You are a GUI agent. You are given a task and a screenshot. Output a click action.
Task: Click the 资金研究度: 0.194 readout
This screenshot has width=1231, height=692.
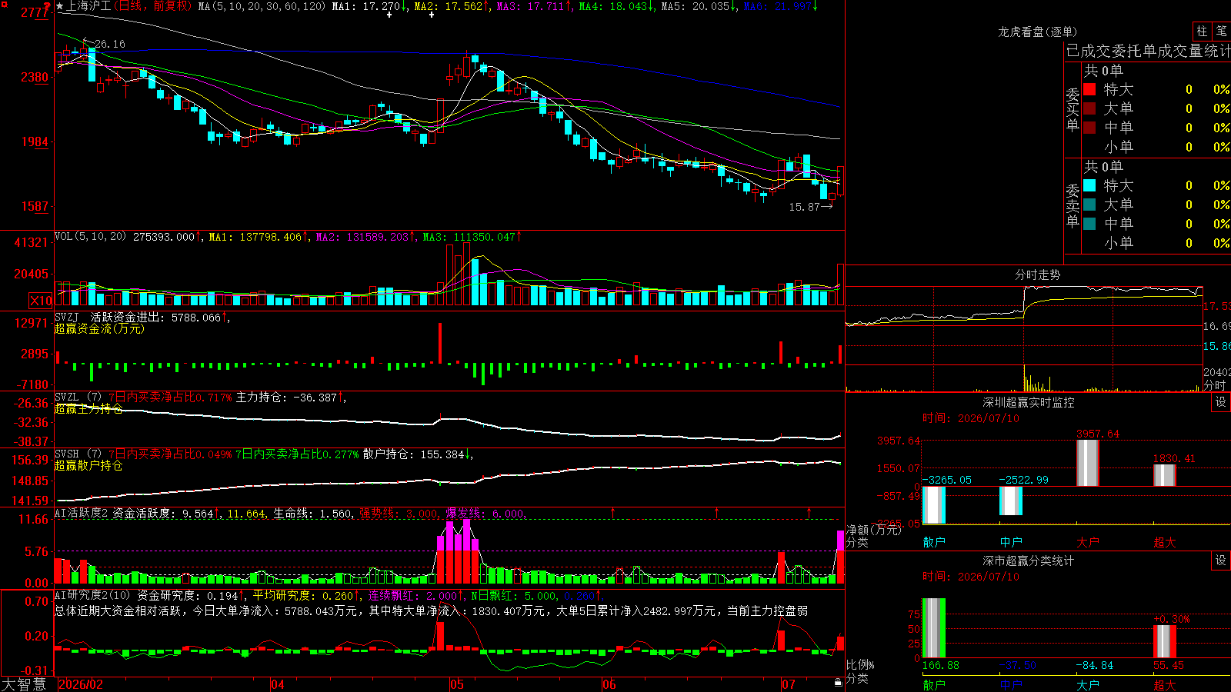(191, 595)
